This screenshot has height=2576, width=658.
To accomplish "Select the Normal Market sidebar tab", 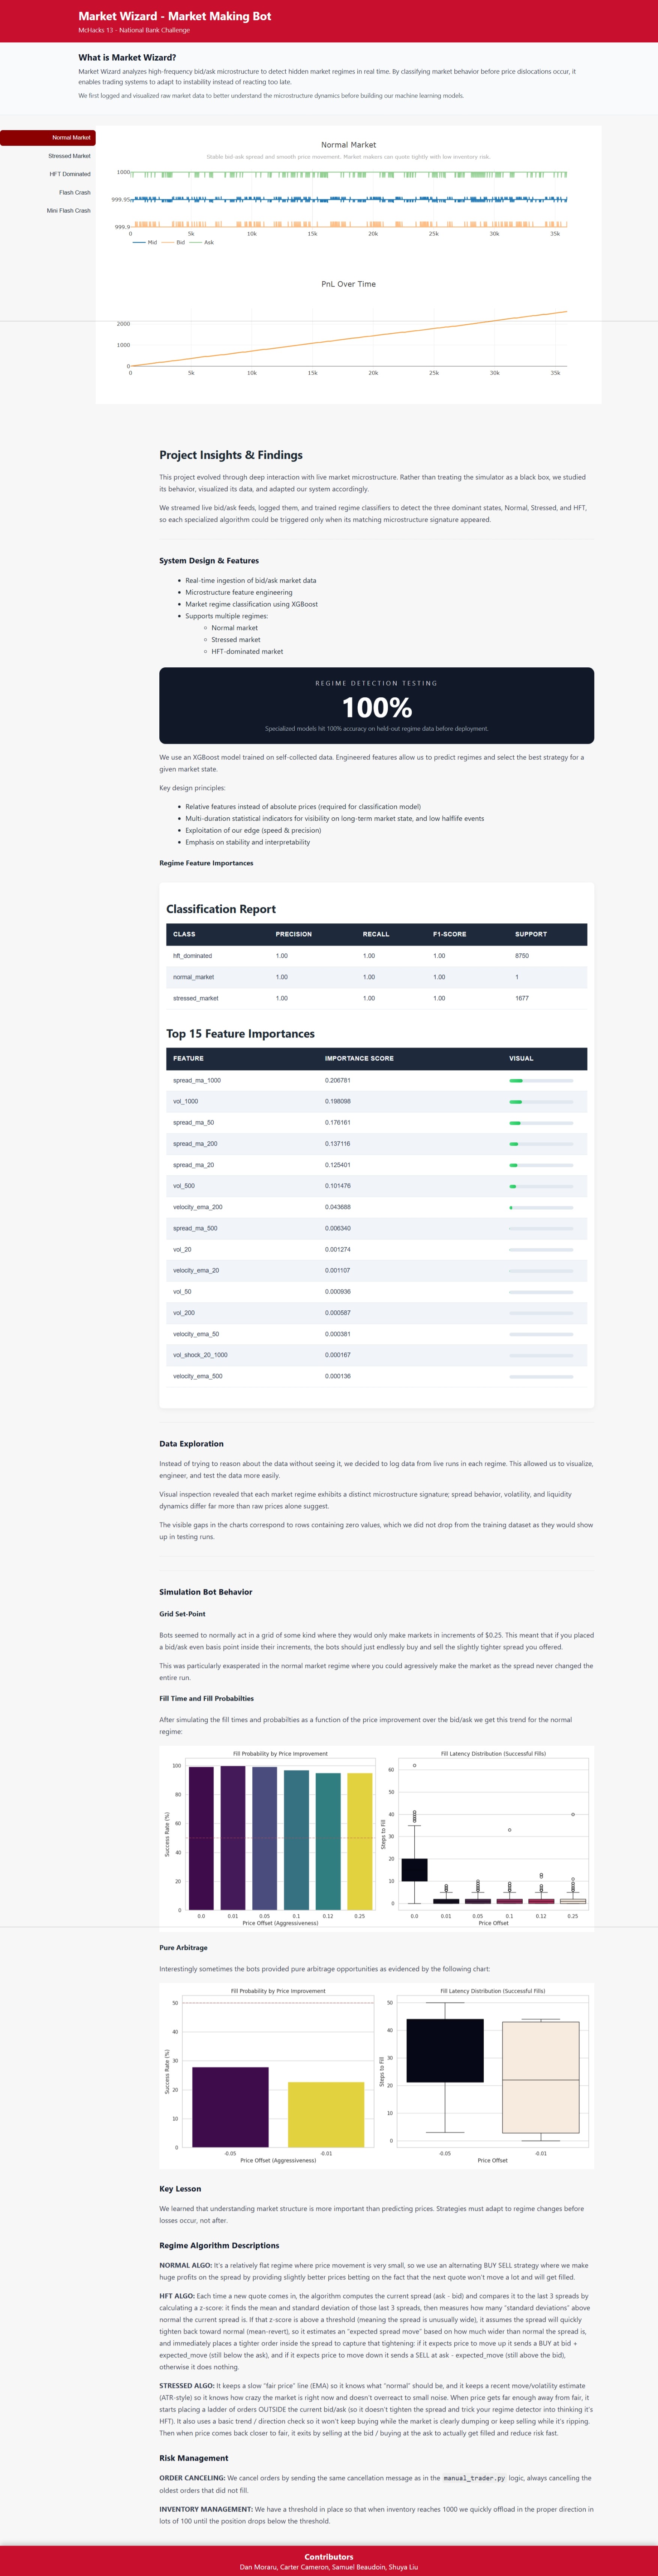I will [x=48, y=138].
